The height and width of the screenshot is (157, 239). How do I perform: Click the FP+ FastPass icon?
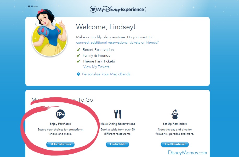click(60, 114)
